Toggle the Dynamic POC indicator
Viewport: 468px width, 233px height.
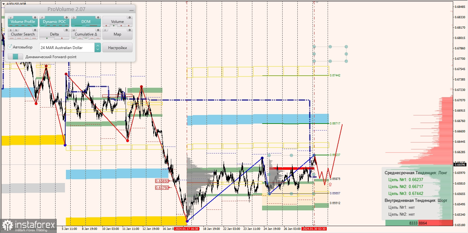pyautogui.click(x=54, y=22)
